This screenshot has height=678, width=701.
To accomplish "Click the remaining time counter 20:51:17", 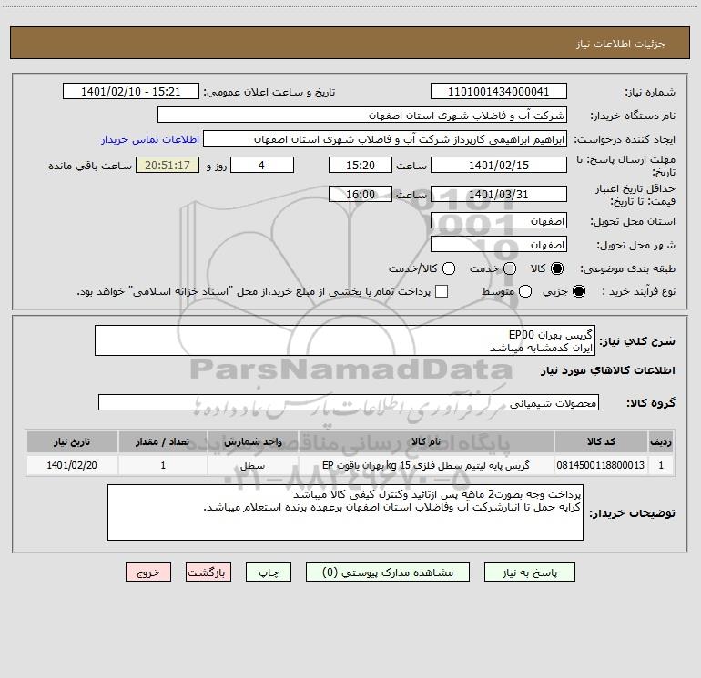I will coord(168,165).
